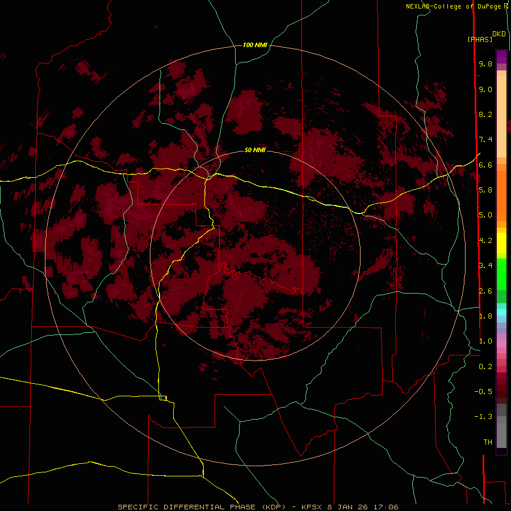Click the 1.8 scale value
Viewport: 511px width, 511px height.
pos(485,316)
